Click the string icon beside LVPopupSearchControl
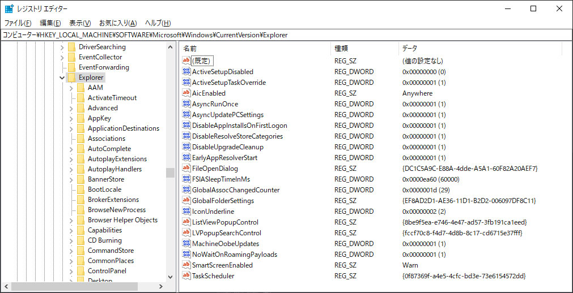This screenshot has width=573, height=293. coord(186,233)
